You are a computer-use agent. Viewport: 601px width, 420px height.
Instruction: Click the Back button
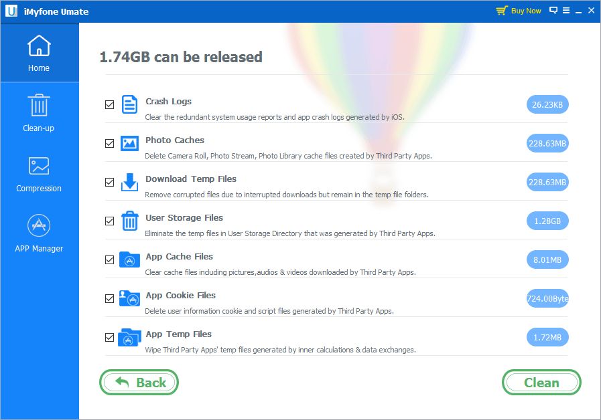pos(139,382)
